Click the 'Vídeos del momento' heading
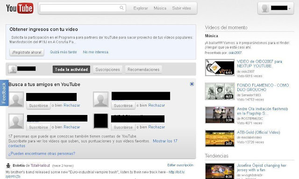 pyautogui.click(x=226, y=28)
